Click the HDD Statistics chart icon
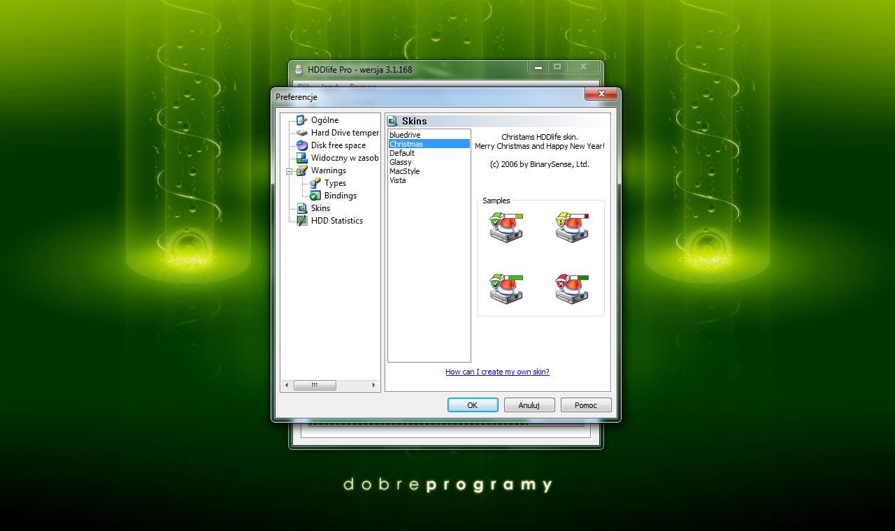The width and height of the screenshot is (895, 531). (301, 221)
